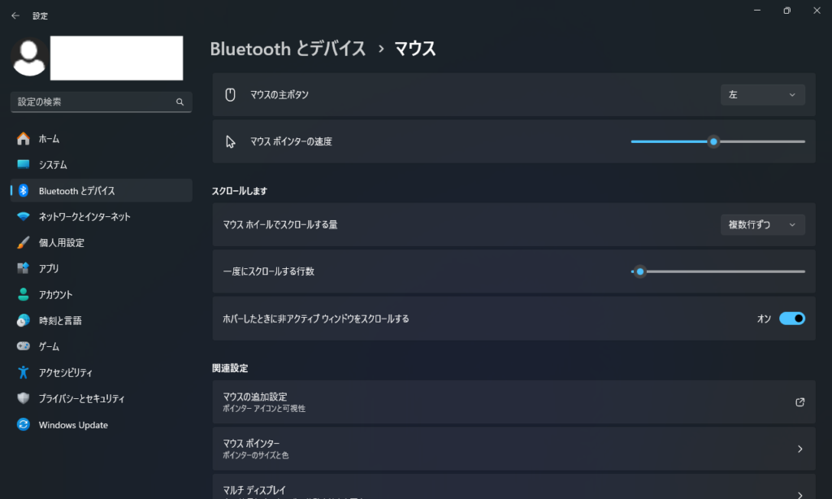832x499 pixels.
Task: Click the network Wi-Fi icon in sidebar
Action: (x=24, y=217)
